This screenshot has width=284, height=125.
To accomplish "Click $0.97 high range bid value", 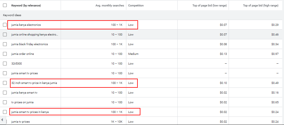I will click(275, 54).
